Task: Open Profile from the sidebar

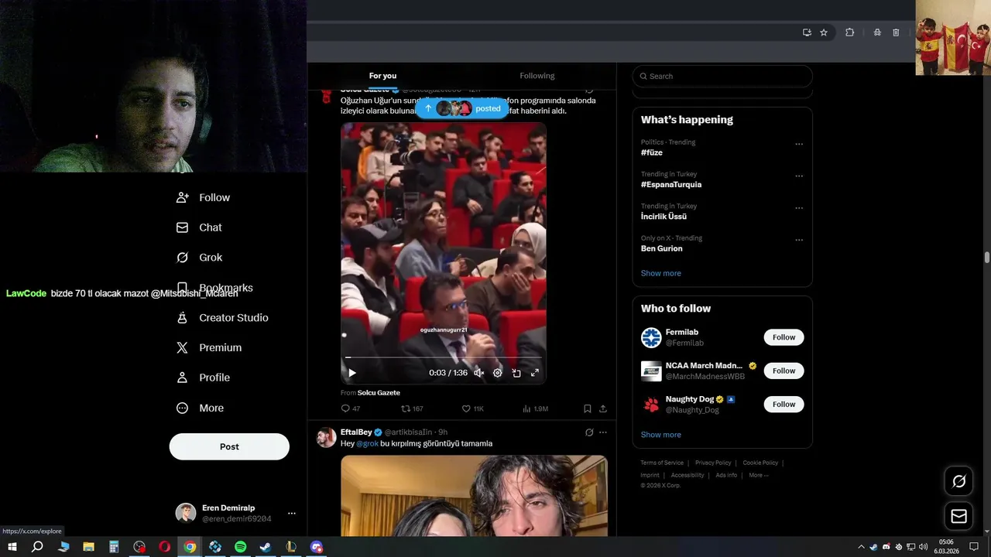Action: 203,378
